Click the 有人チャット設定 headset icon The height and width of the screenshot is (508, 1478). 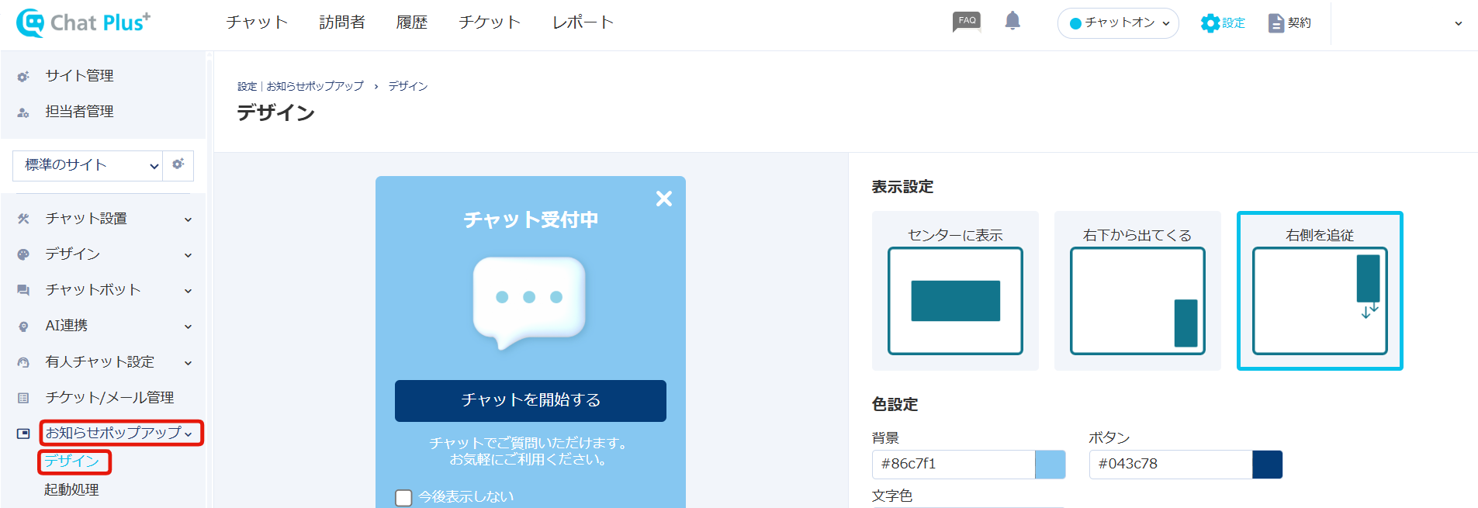coord(23,362)
